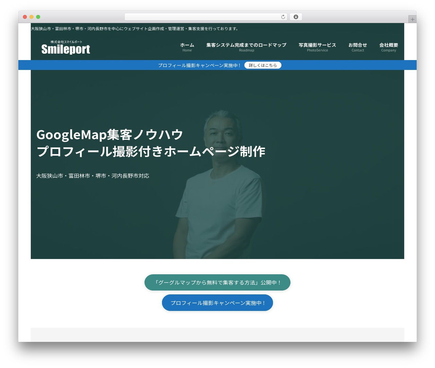Minimize the window with yellow button

tap(32, 17)
